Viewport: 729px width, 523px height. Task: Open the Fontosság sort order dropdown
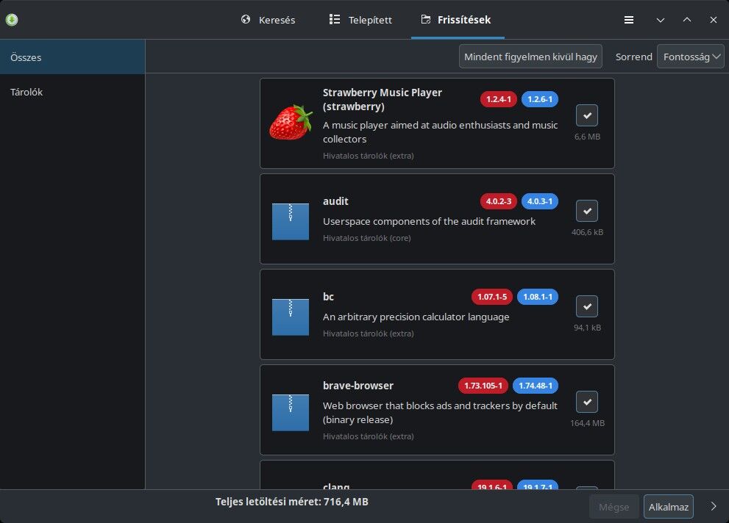click(x=691, y=57)
